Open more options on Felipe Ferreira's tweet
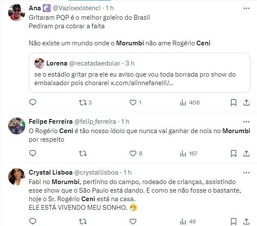257x226 pixels. 246,121
